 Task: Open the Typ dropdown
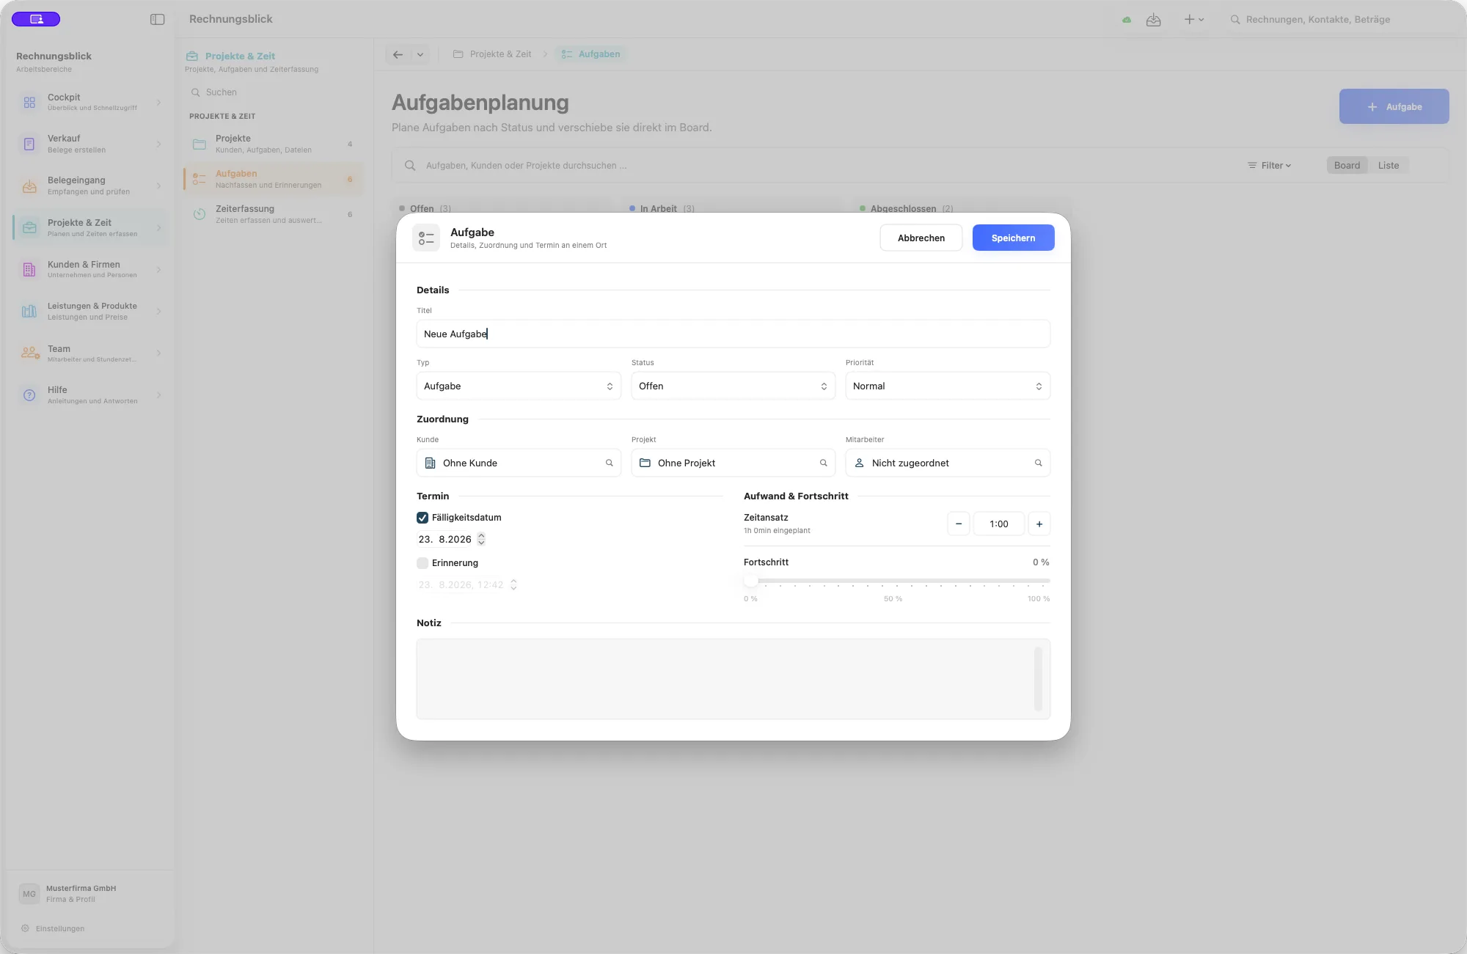tap(519, 386)
